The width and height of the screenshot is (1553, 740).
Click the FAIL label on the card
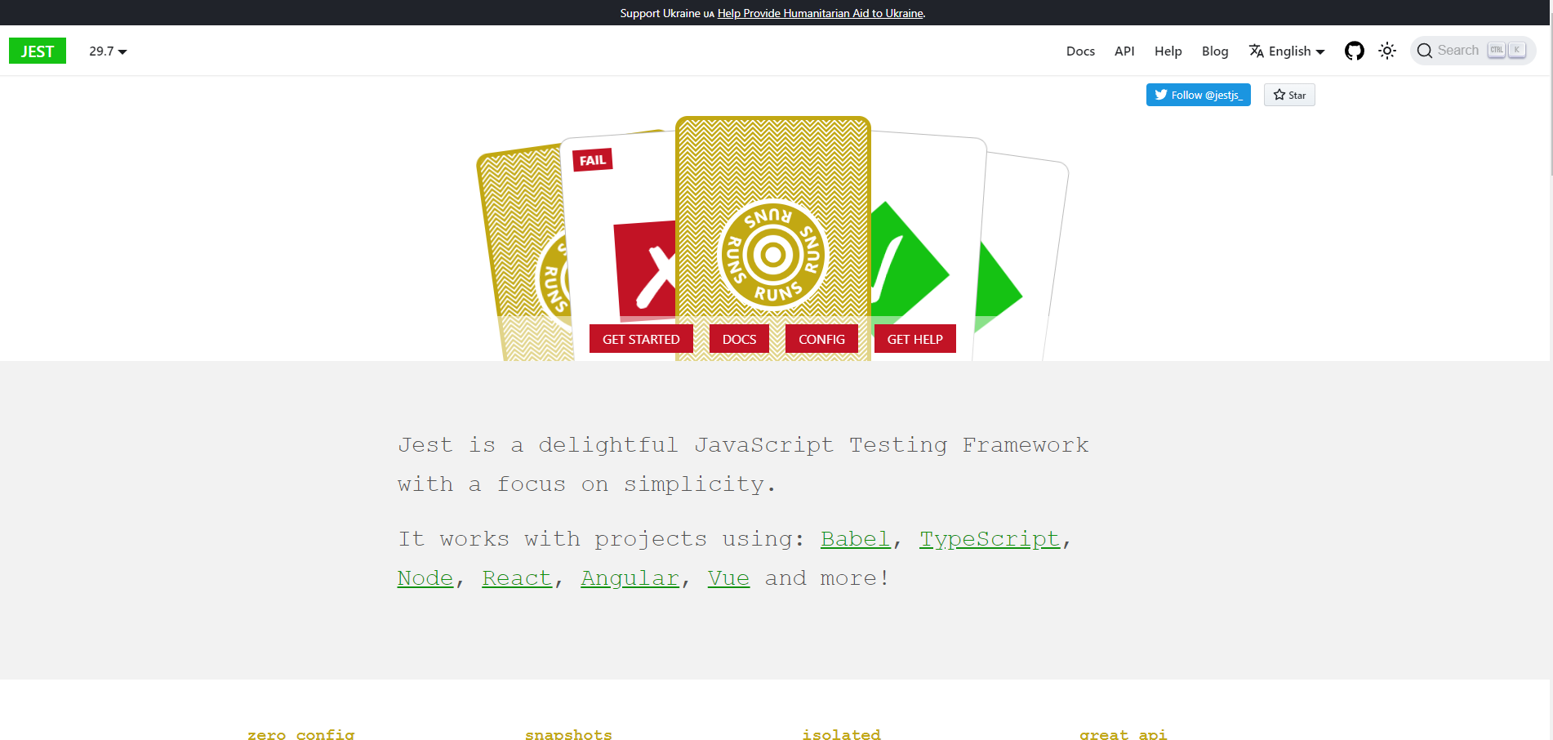pos(593,160)
